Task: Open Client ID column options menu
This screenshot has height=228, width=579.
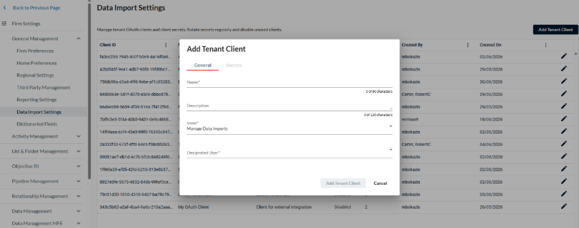Action: [165, 44]
